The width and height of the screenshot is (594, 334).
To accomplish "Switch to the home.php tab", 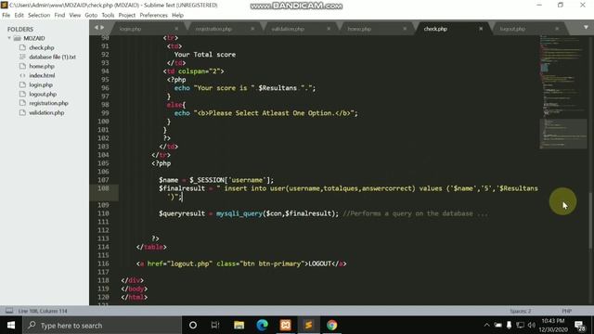I will pyautogui.click(x=359, y=29).
